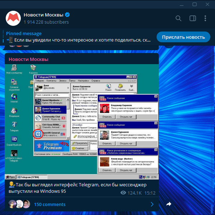215x215 pixels.
Task: Select the OpenVK General chat row in mockup
Action: tap(51, 134)
